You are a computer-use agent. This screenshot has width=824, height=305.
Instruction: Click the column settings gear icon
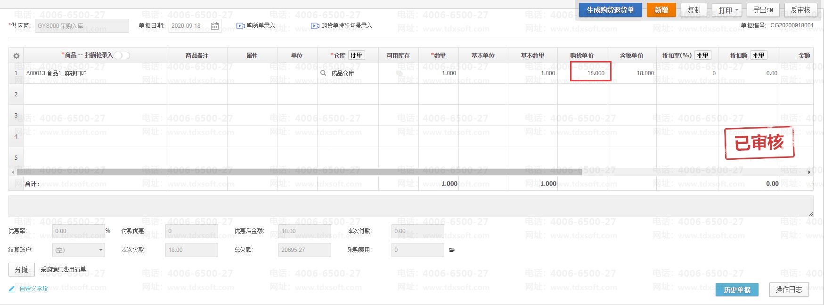[16, 56]
